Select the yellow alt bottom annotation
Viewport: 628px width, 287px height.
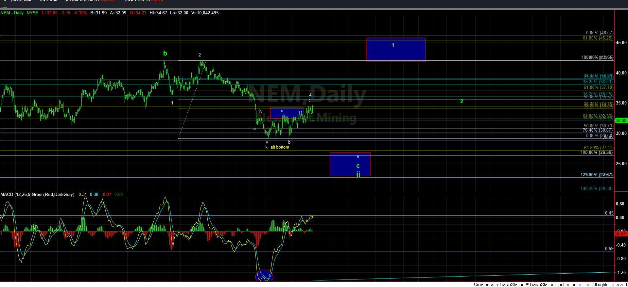coord(280,147)
